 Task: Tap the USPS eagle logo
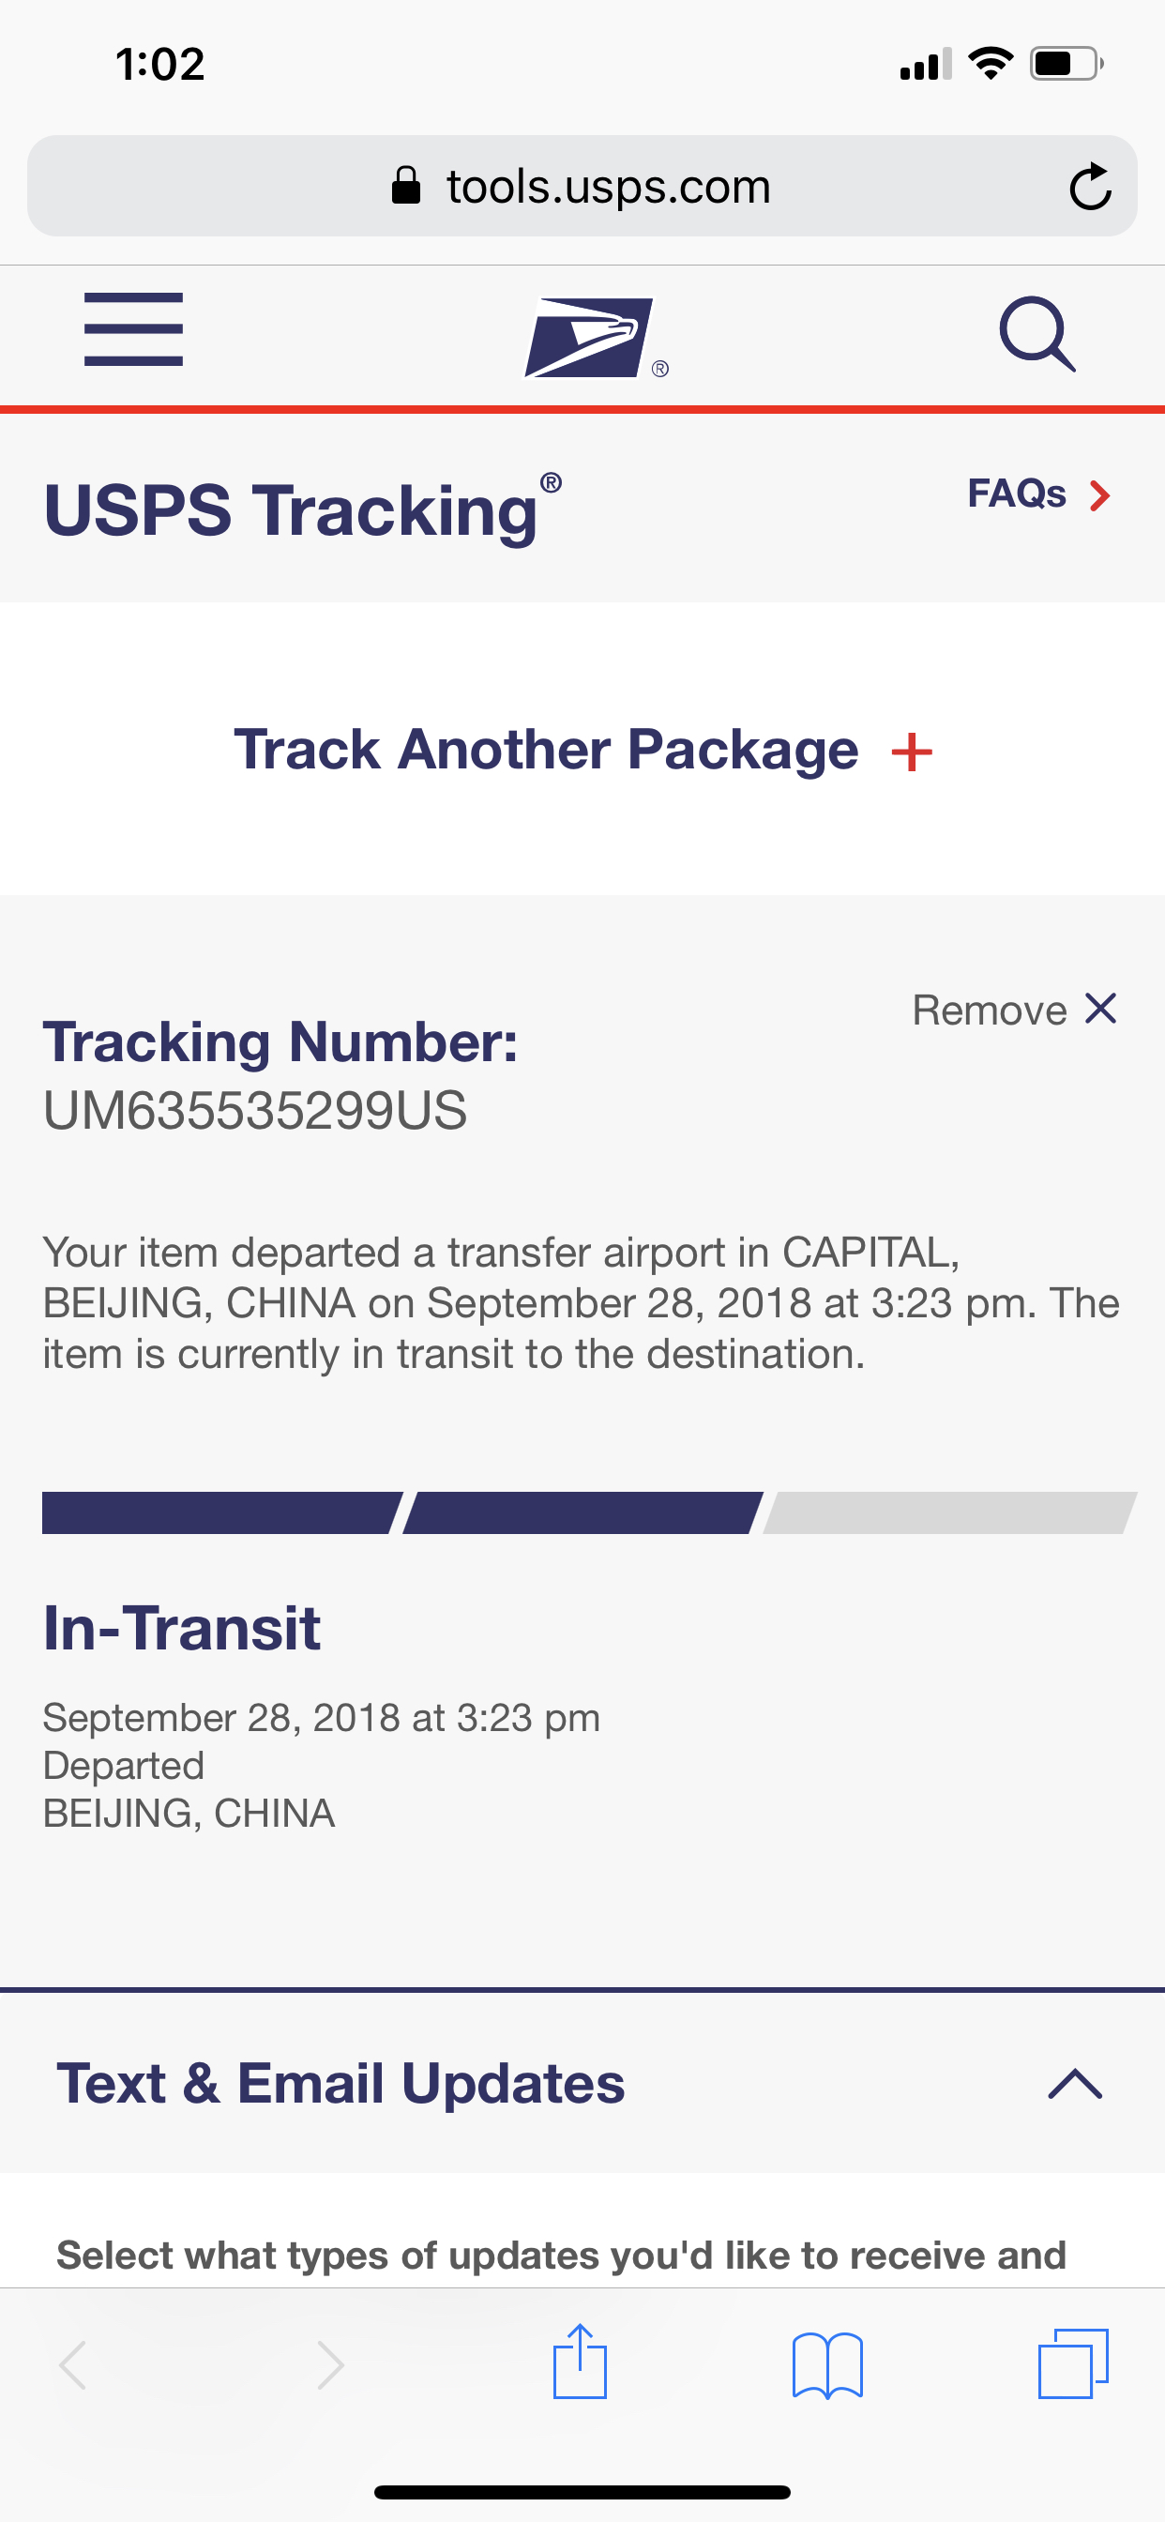pos(596,338)
